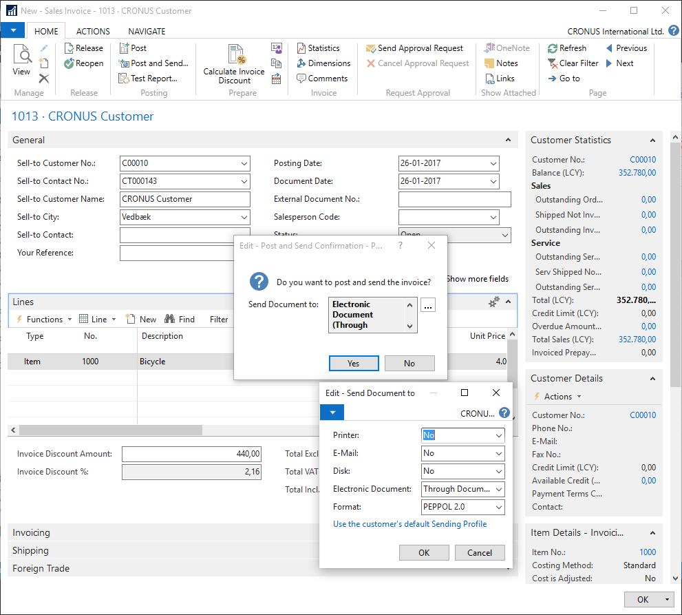
Task: Go to Next record
Action: click(x=619, y=63)
